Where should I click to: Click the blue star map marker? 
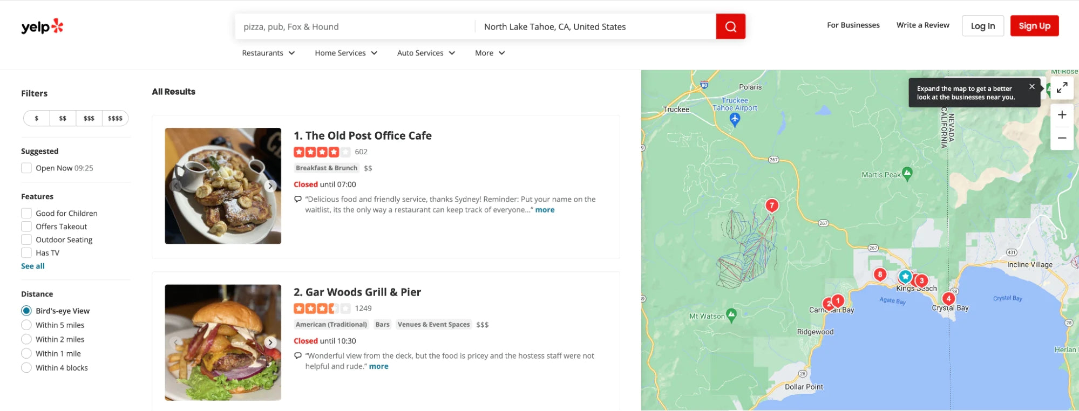(905, 277)
